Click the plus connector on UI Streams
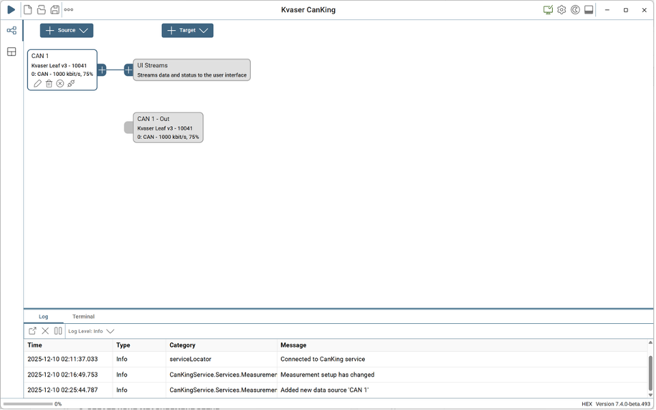Image resolution: width=656 pixels, height=410 pixels. point(128,70)
